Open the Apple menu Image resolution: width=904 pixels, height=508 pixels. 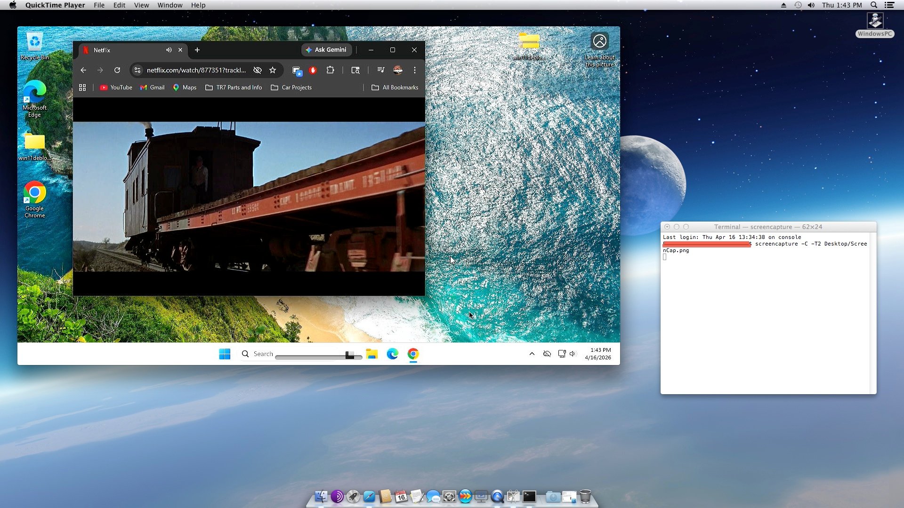pos(13,5)
